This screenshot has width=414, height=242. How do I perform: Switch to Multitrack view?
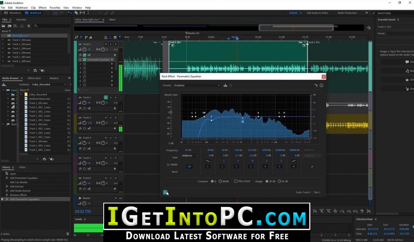pyautogui.click(x=33, y=13)
